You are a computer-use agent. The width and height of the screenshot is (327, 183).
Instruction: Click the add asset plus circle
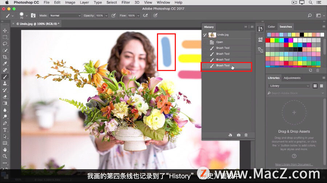[x=294, y=112]
